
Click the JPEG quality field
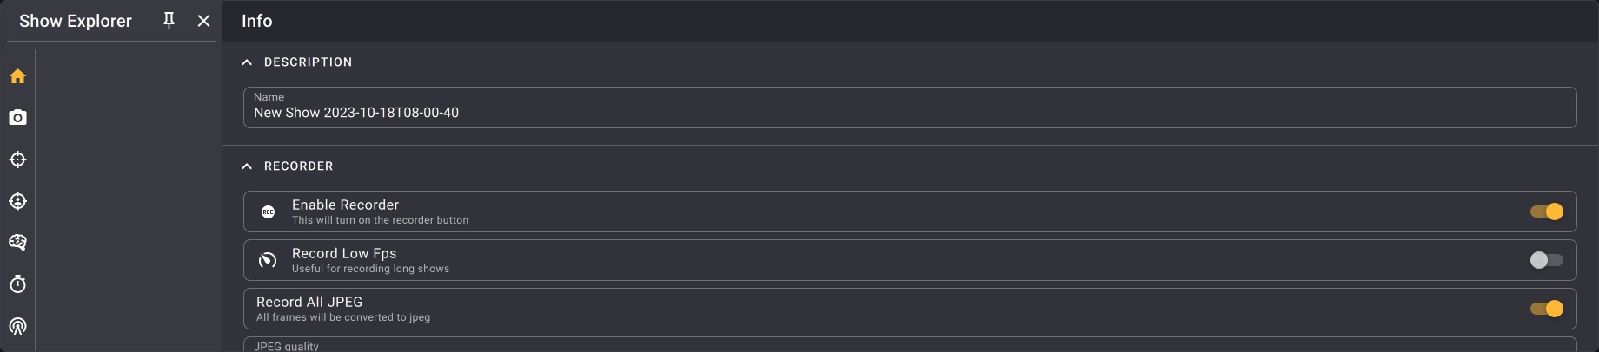909,345
